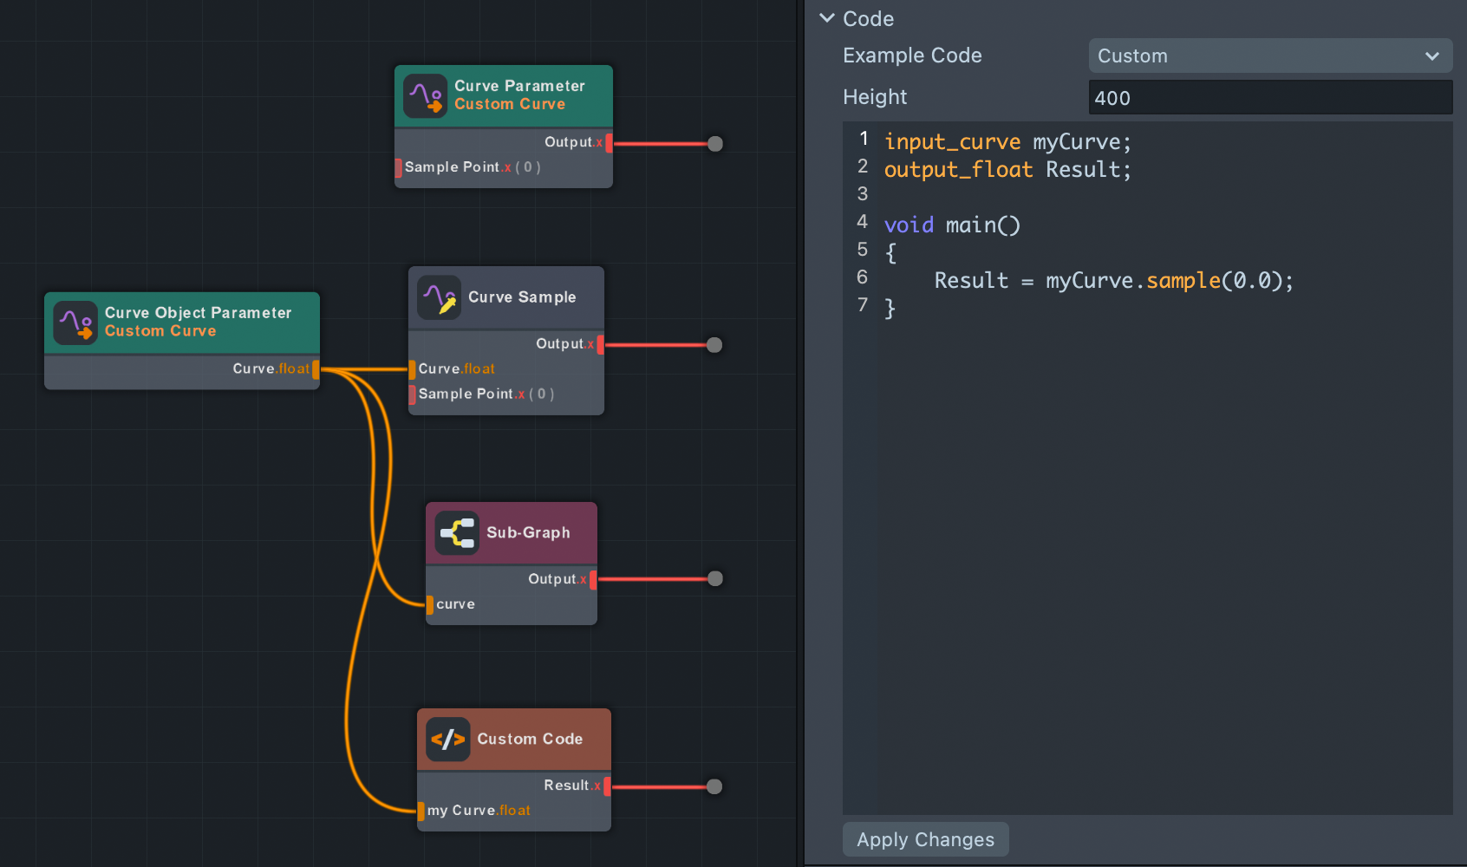Click Sub-Graph's orange curve input port
Viewport: 1467px width, 867px height.
pyautogui.click(x=429, y=604)
